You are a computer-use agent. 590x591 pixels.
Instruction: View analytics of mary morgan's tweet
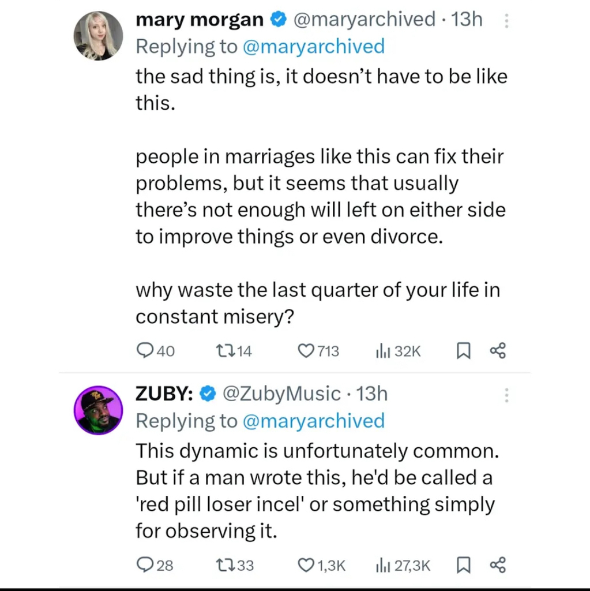383,350
